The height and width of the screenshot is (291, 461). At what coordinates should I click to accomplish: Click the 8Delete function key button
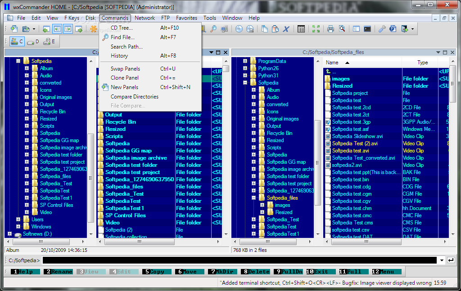[255, 272]
